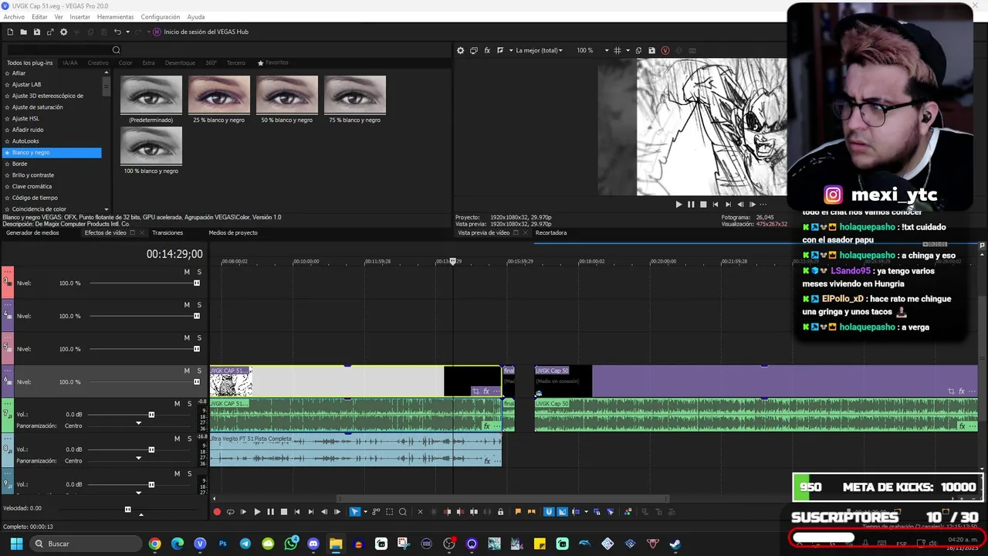Image resolution: width=988 pixels, height=556 pixels.
Task: Toggle split screen view in preview
Action: (x=500, y=50)
